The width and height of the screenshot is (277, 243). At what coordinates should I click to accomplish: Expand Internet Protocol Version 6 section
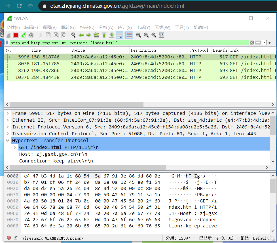tap(8, 127)
